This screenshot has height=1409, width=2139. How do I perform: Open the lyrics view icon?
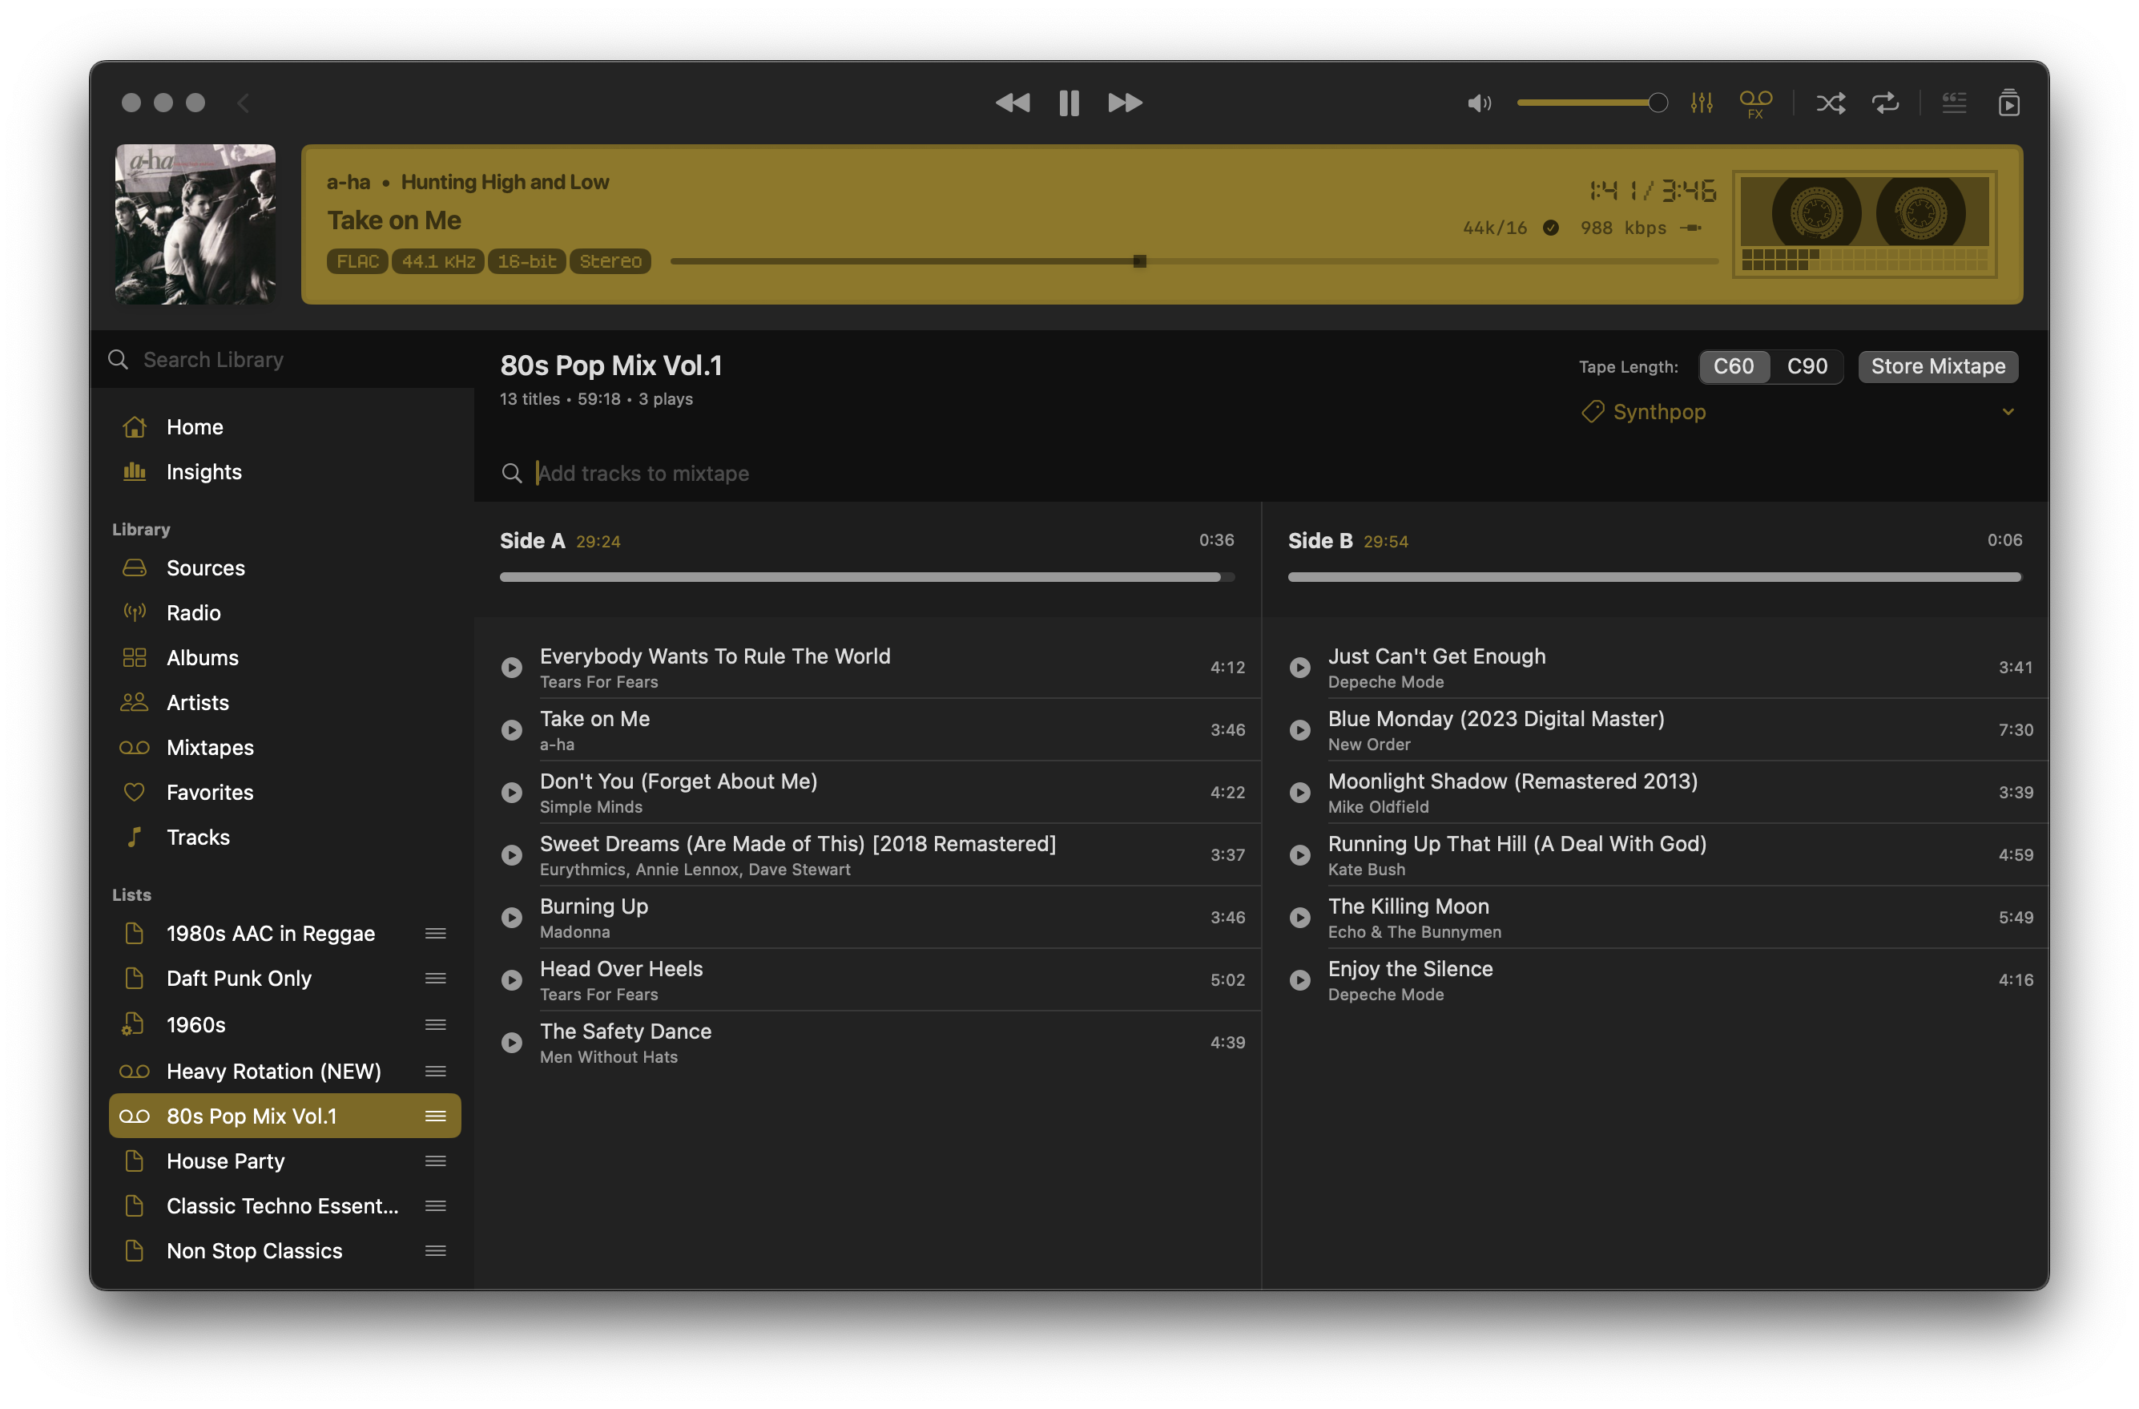tap(1954, 103)
